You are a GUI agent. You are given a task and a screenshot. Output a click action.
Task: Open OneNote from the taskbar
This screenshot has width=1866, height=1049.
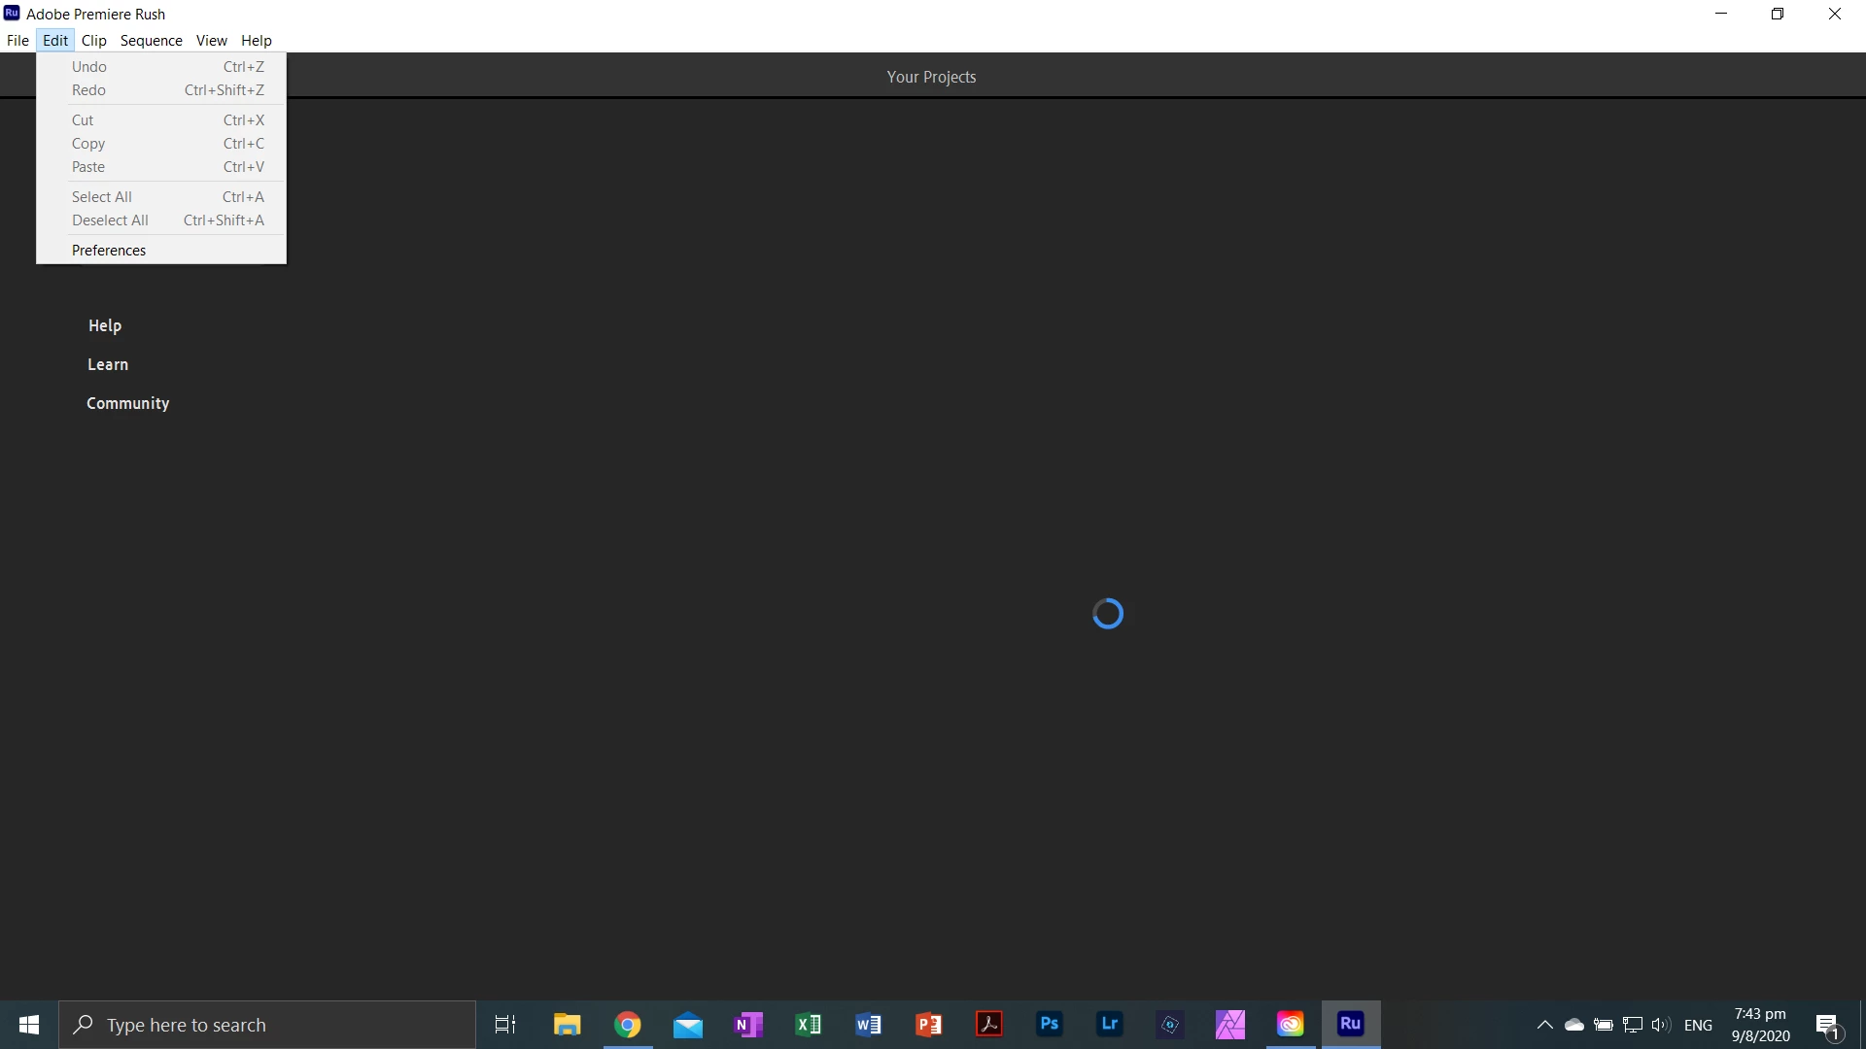[748, 1024]
